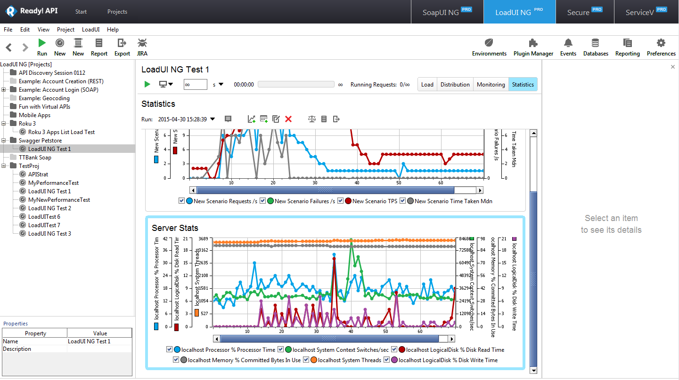Screen dimensions: 679x380
Task: Toggle localhost System Threads checkbox
Action: [306, 360]
